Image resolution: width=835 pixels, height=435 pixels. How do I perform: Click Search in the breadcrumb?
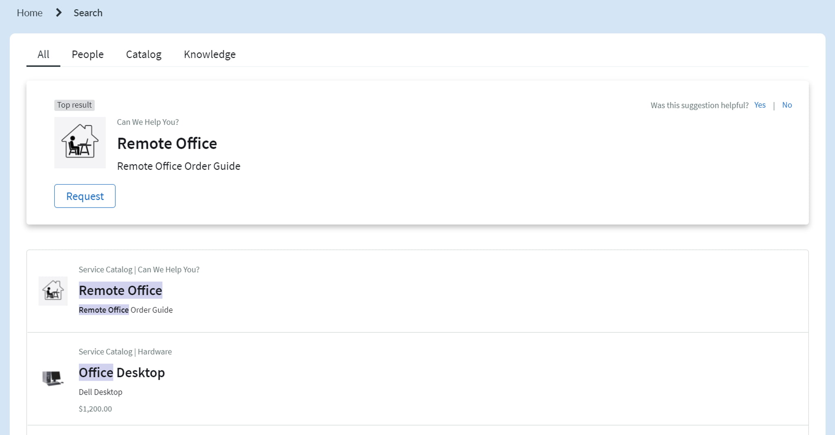coord(88,13)
